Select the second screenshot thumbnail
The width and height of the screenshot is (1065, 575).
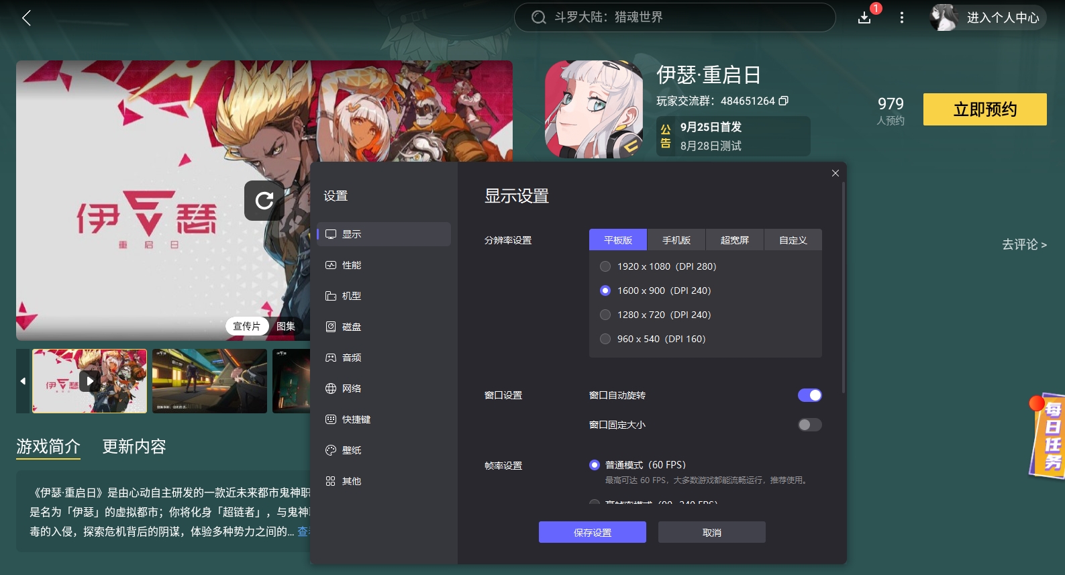(209, 381)
